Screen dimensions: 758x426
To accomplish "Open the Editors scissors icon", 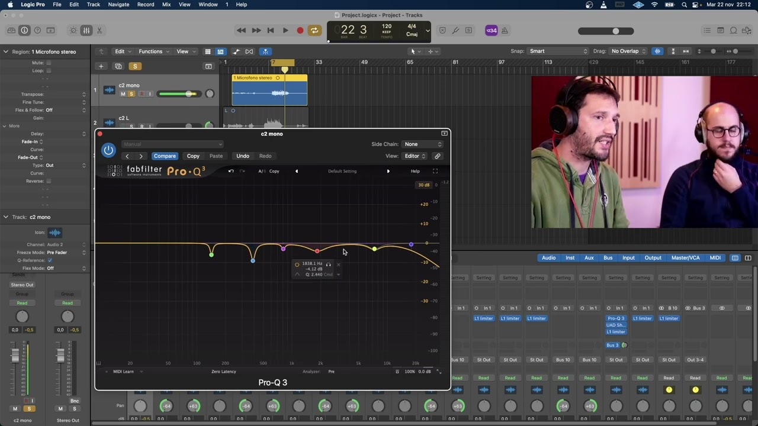I will pyautogui.click(x=99, y=30).
